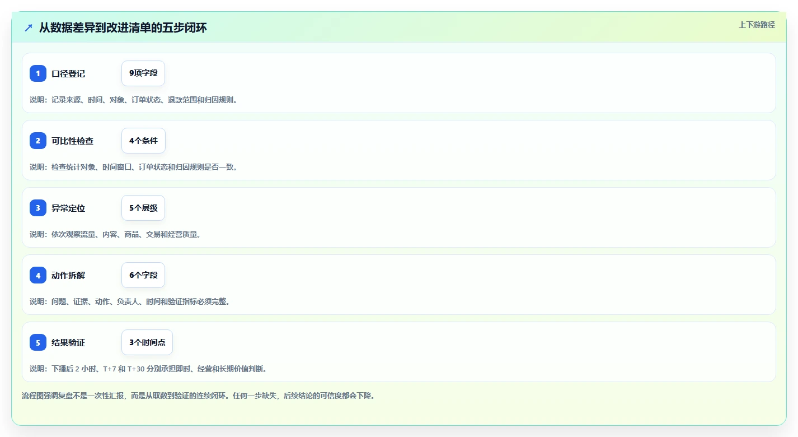798x437 pixels.
Task: Click the description starting 下播后 2 小时
Action: (149, 369)
